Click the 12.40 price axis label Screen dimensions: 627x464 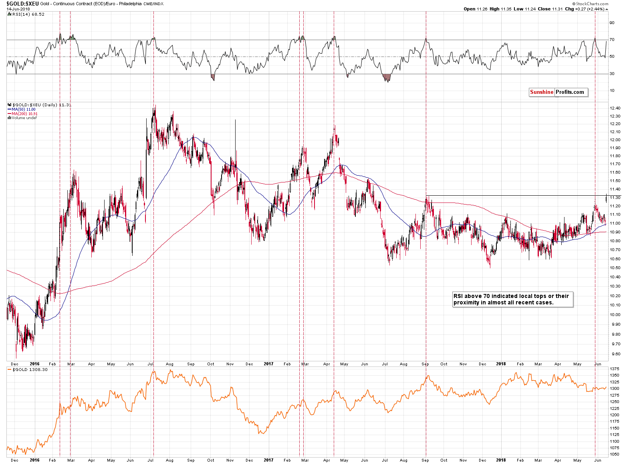click(x=615, y=108)
